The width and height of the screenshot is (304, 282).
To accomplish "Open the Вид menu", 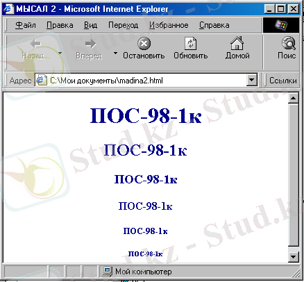I will (x=90, y=25).
